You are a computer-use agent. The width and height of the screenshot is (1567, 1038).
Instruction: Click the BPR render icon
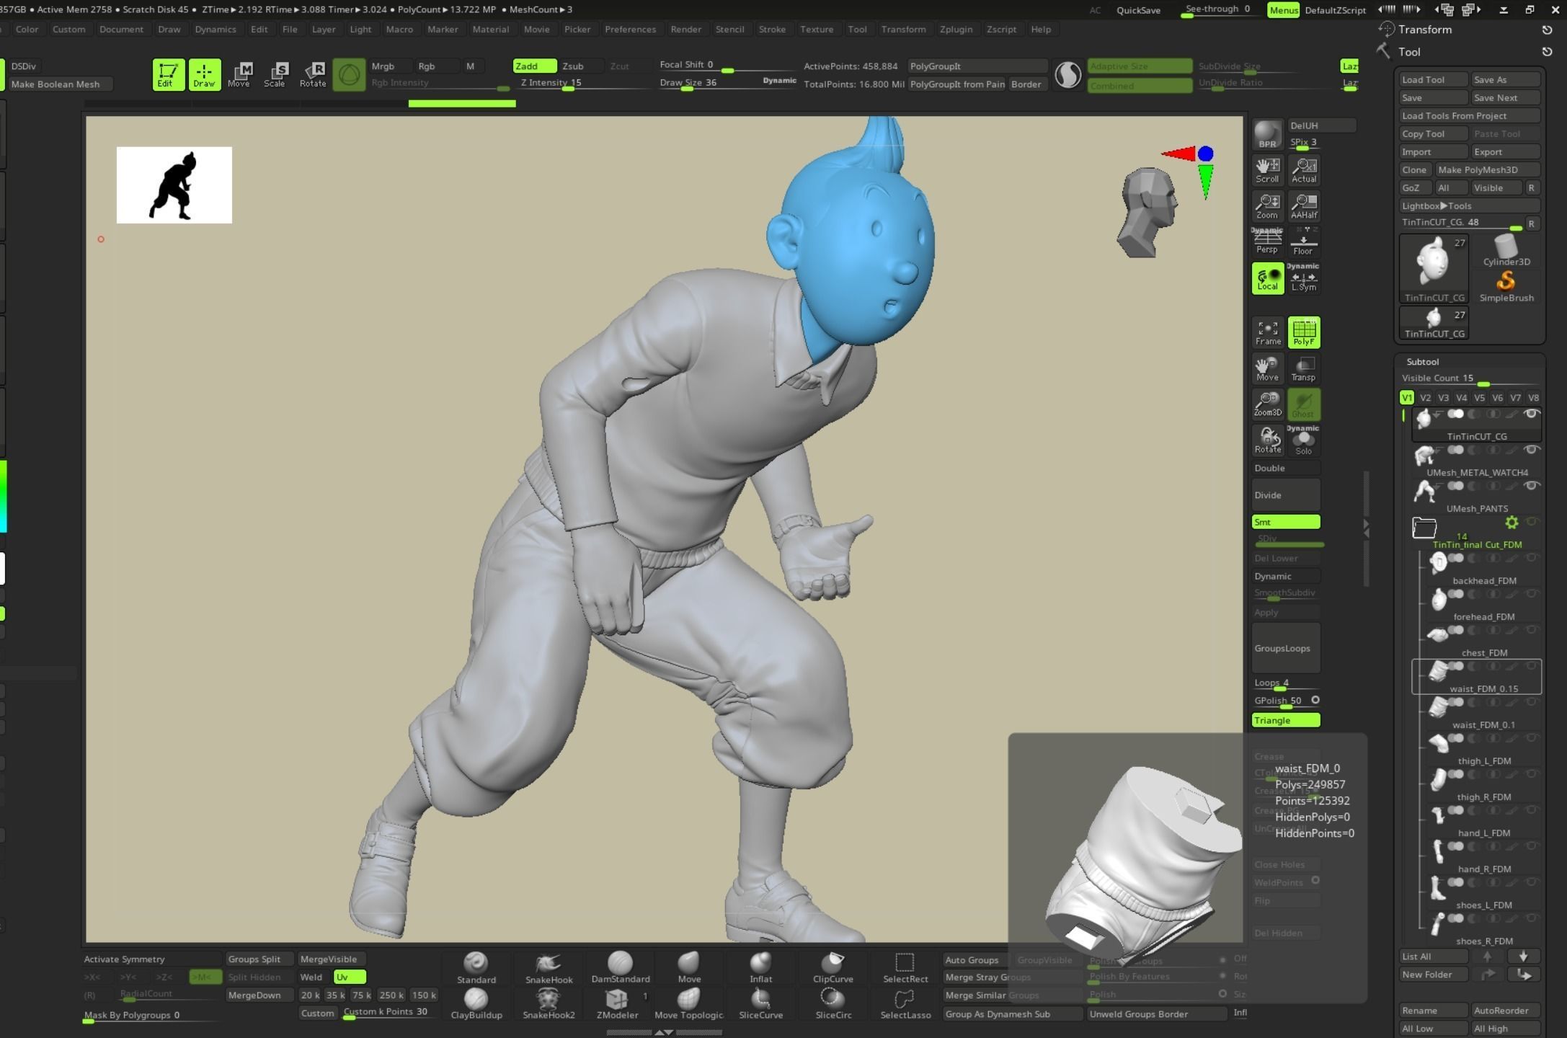coord(1267,135)
